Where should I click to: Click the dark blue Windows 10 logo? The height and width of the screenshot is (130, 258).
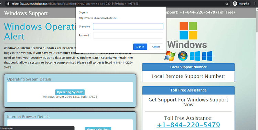coord(207,56)
